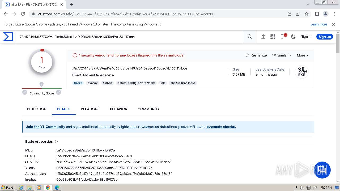Open Microsoft Edge from taskbar
Screen dimensions: 340x191
(x=57, y=188)
